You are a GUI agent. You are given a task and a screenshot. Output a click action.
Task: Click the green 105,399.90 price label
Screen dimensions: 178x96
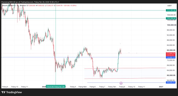click(171, 18)
